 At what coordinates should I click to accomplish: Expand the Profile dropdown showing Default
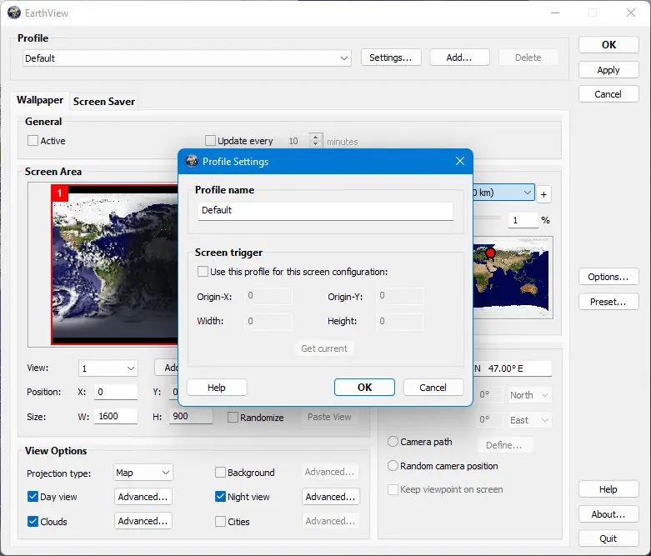[344, 58]
